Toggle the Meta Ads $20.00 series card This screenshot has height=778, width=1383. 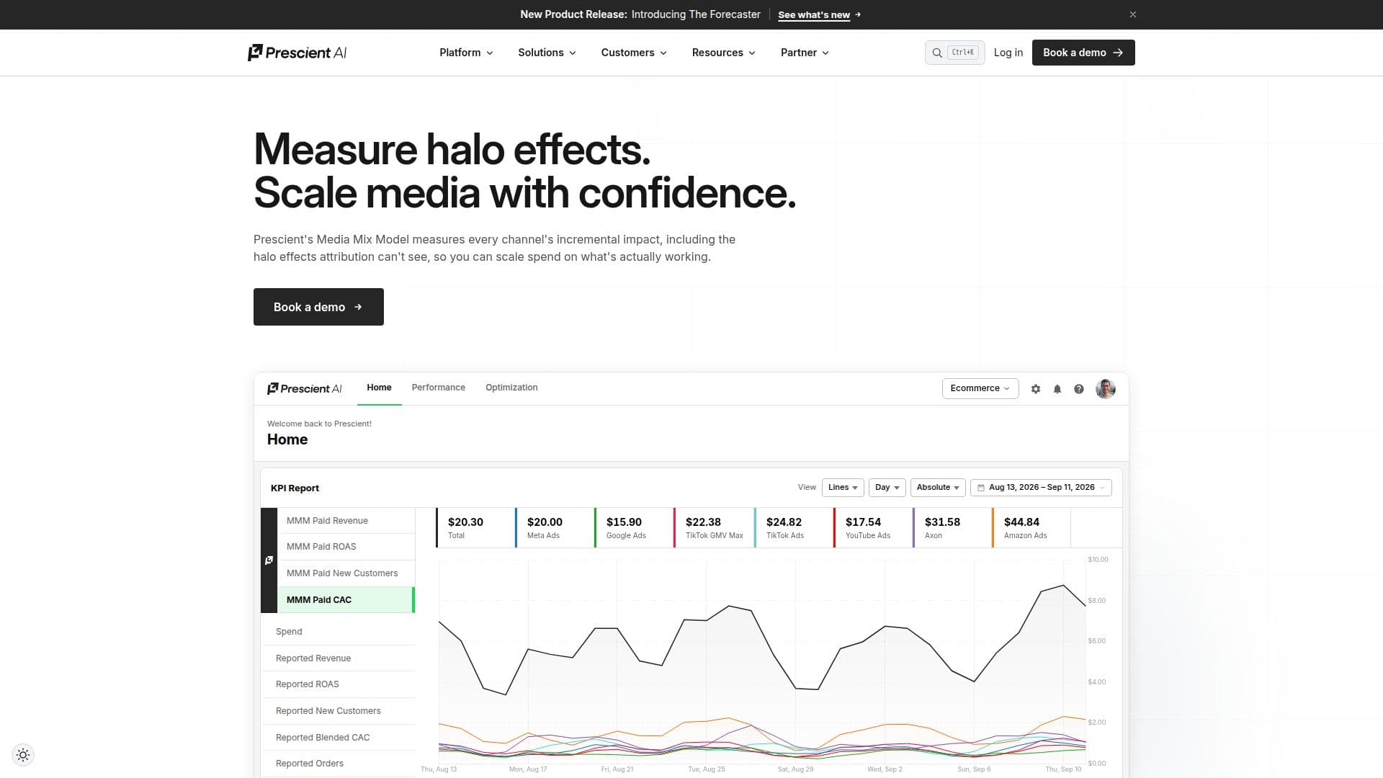point(555,527)
